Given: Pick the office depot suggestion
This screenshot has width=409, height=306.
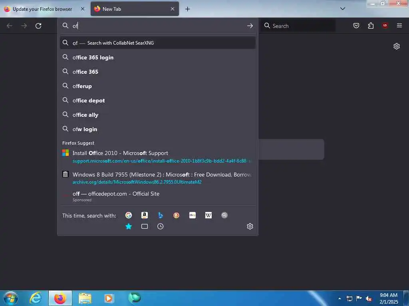Looking at the screenshot, I should coord(157,100).
